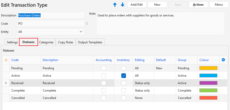Tick Inventory checkbox for Complete status
This screenshot has height=110, width=230.
click(x=124, y=91)
